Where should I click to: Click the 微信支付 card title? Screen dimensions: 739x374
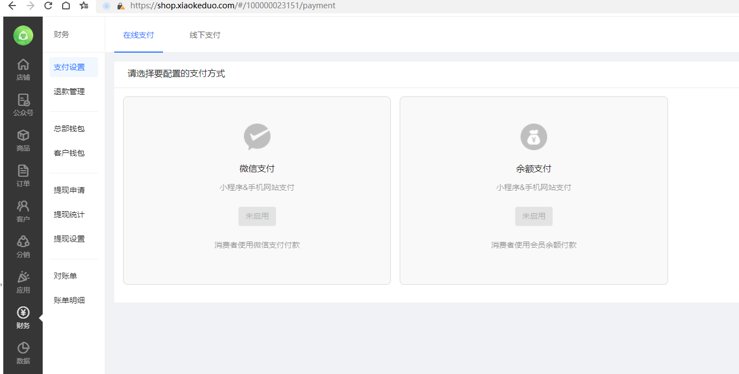tap(257, 168)
